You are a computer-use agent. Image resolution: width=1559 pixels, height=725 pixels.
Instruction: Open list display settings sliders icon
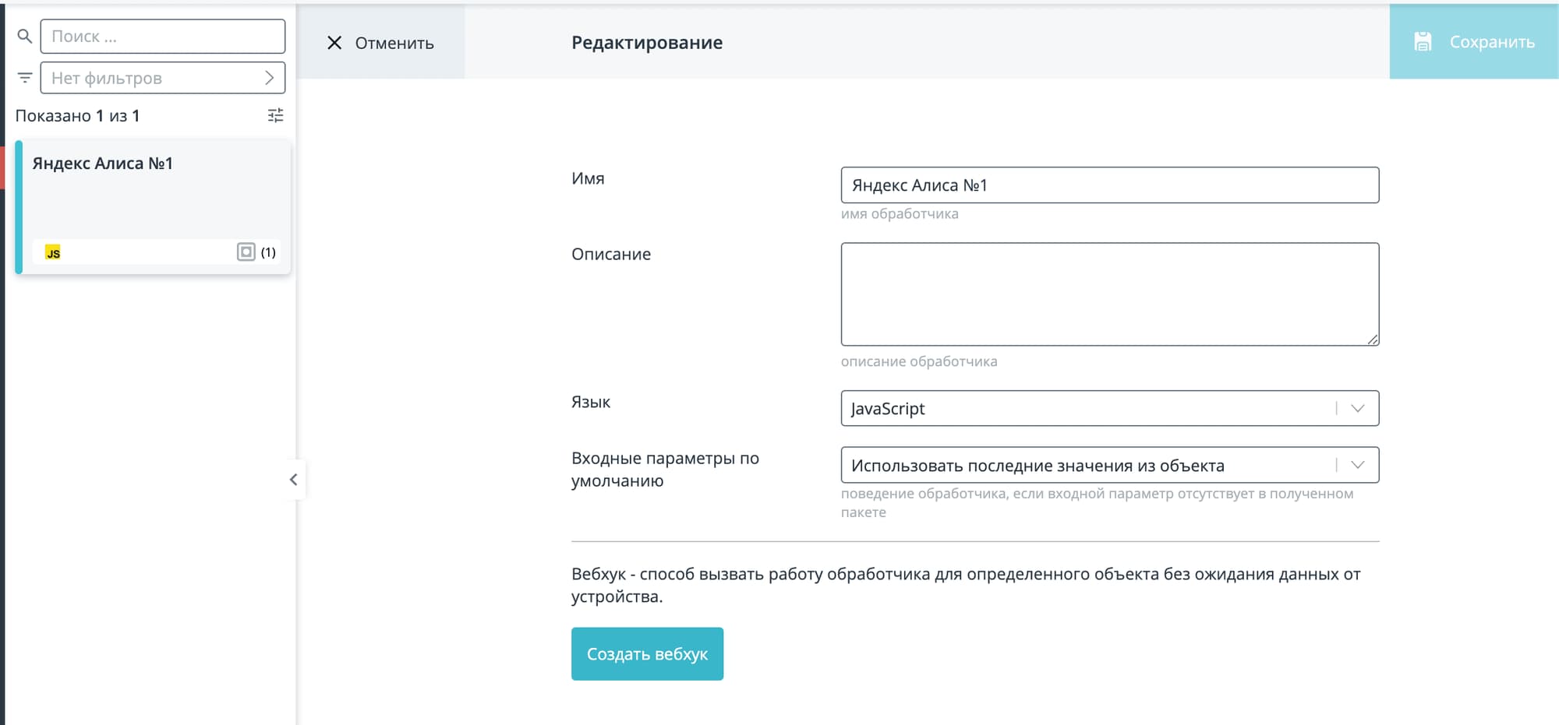[x=275, y=115]
